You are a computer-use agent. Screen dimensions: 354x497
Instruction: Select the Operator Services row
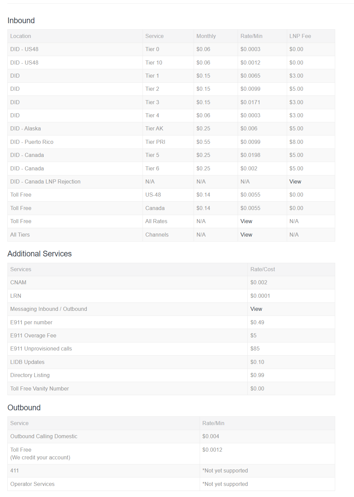pyautogui.click(x=171, y=484)
